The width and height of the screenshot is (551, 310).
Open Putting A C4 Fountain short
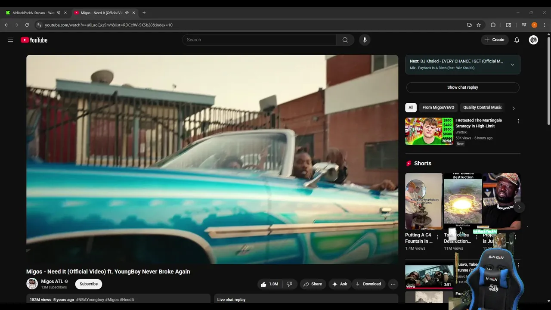tap(424, 201)
